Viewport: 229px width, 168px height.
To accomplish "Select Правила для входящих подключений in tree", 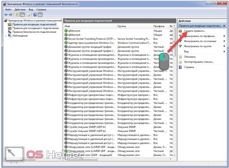I will [34, 25].
